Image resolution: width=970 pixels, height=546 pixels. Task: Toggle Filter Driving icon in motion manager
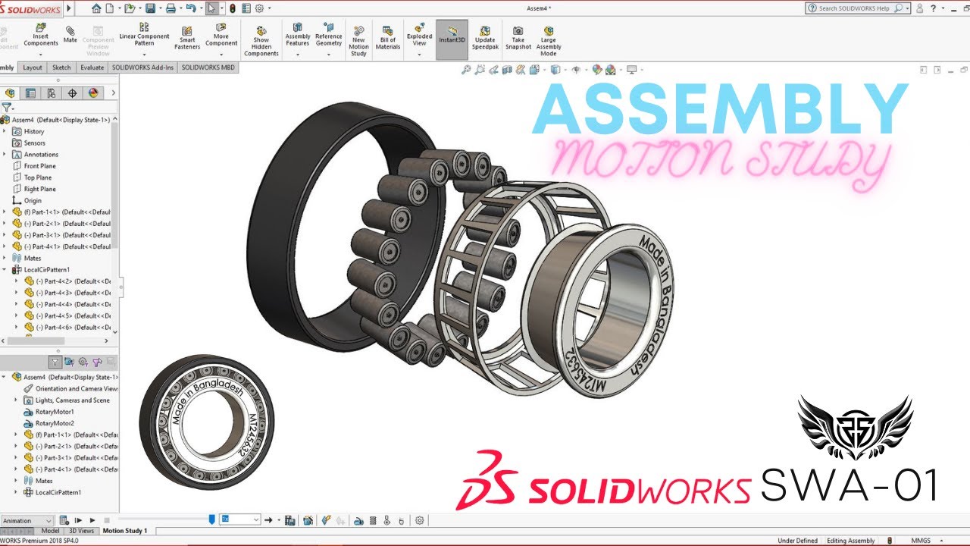click(83, 362)
